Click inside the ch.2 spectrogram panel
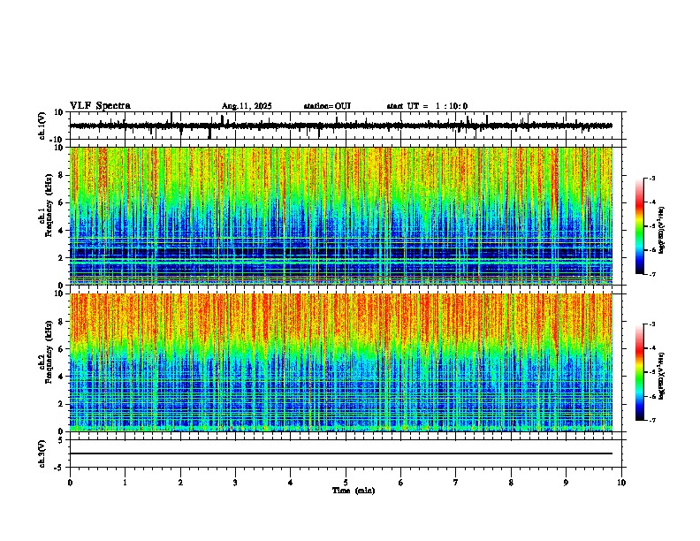 341,362
